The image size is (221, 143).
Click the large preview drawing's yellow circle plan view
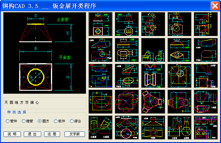[36, 77]
